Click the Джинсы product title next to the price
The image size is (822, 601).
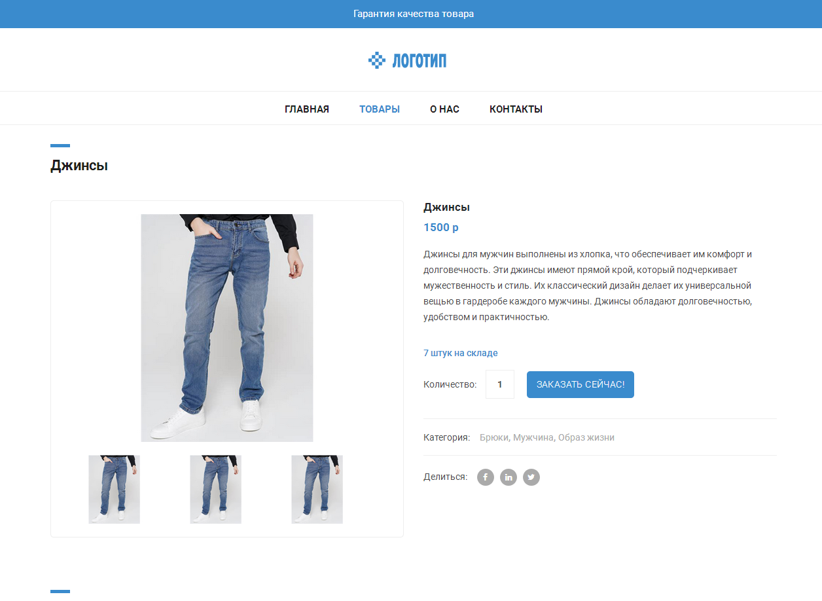(447, 208)
